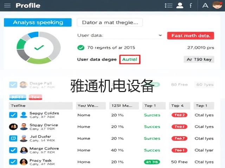
Task: Click the red Tee 1 badge in Marge row
Action: (179, 150)
